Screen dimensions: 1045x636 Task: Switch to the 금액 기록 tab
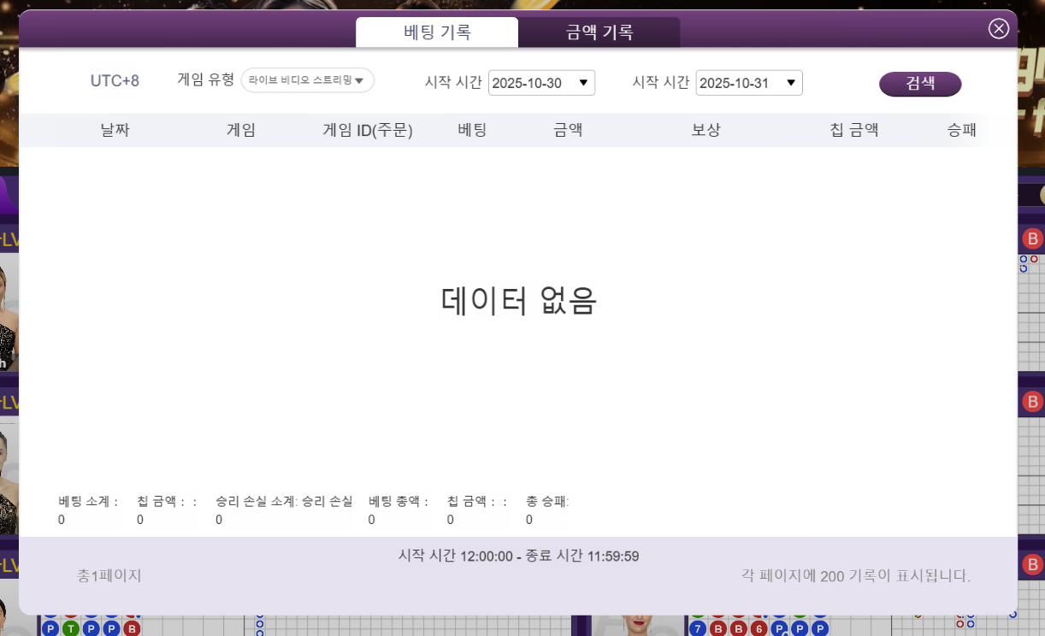tap(599, 32)
